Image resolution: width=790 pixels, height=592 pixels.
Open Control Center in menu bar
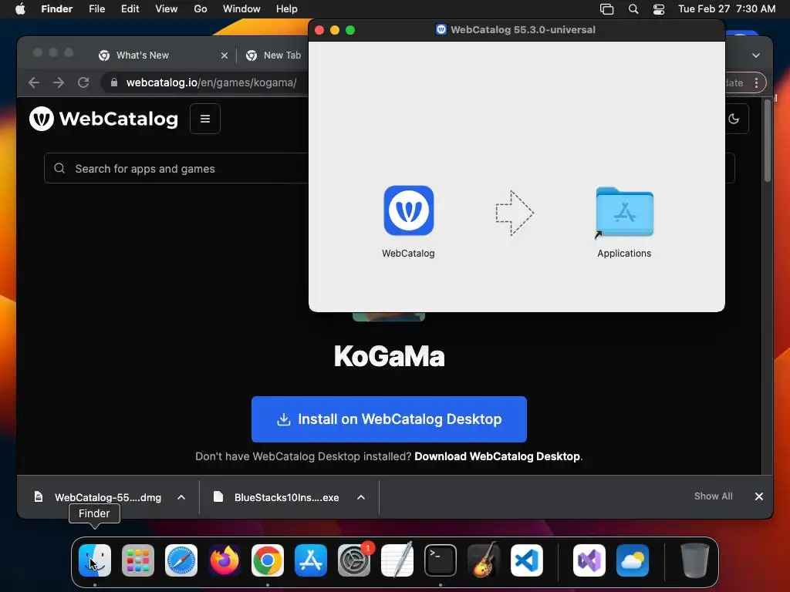click(x=659, y=9)
